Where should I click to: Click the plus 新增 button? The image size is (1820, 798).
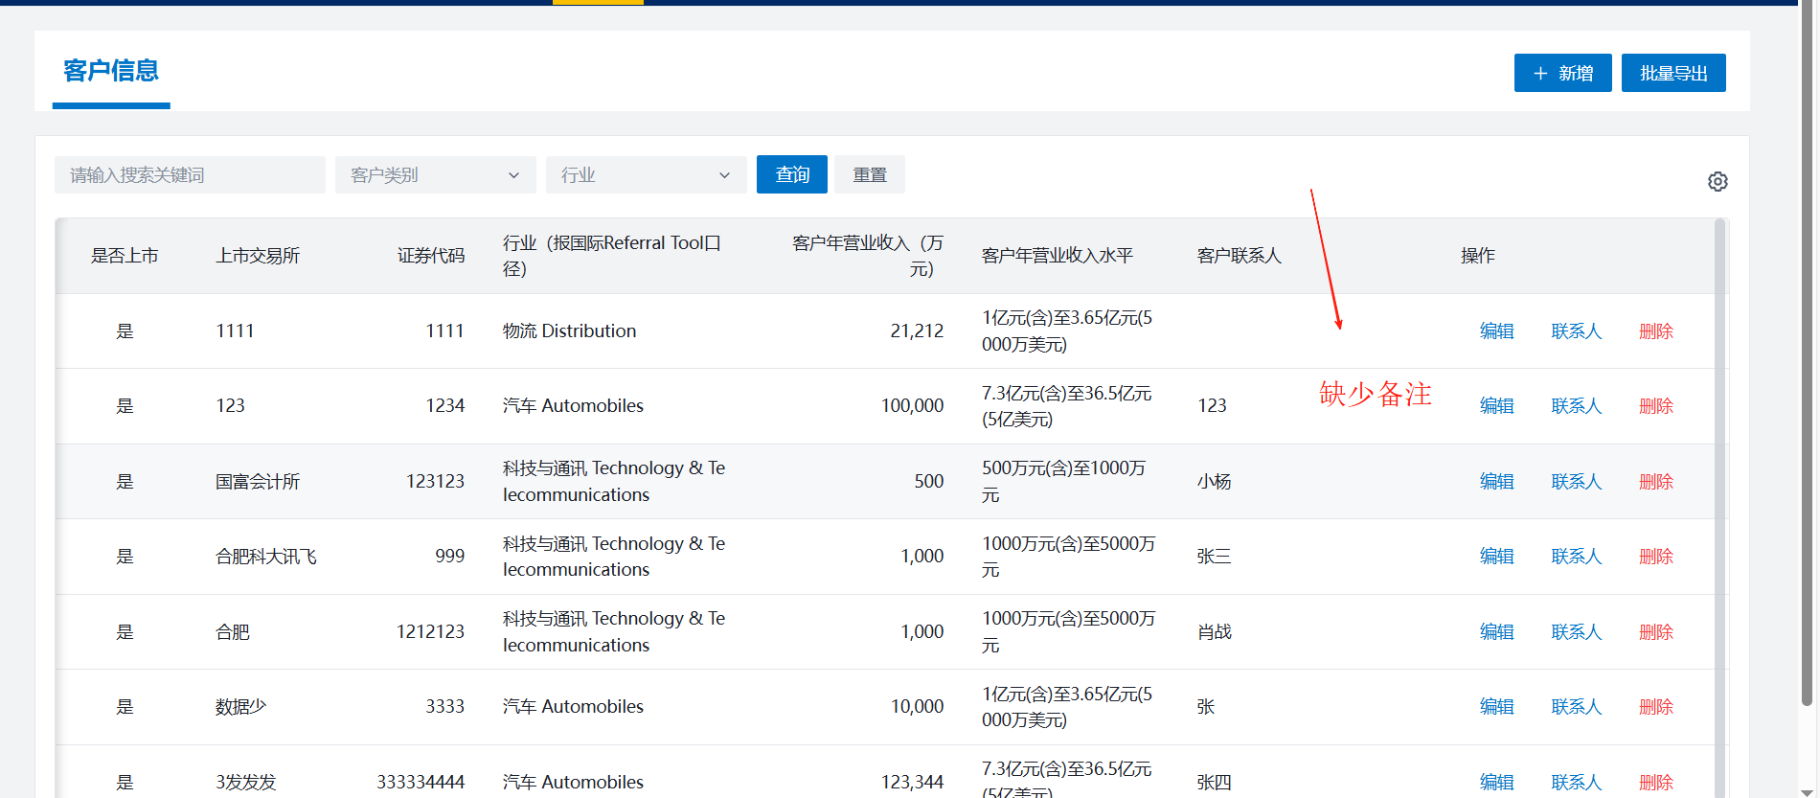click(x=1562, y=74)
